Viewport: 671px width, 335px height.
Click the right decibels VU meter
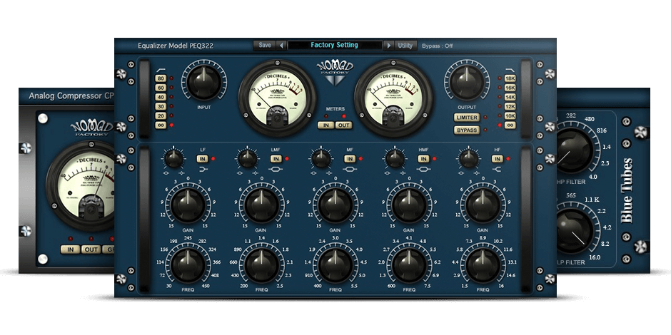coord(393,98)
